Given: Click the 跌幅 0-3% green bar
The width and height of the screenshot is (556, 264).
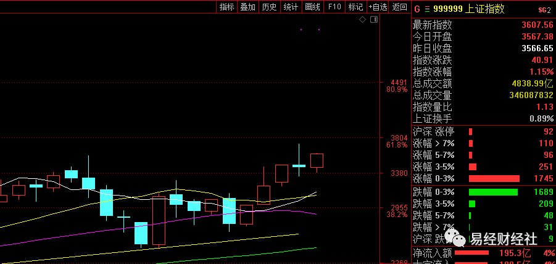Looking at the screenshot, I should click(x=493, y=192).
